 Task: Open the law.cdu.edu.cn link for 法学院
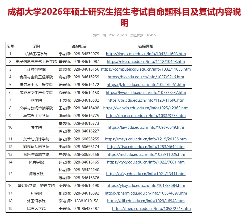[146, 127]
